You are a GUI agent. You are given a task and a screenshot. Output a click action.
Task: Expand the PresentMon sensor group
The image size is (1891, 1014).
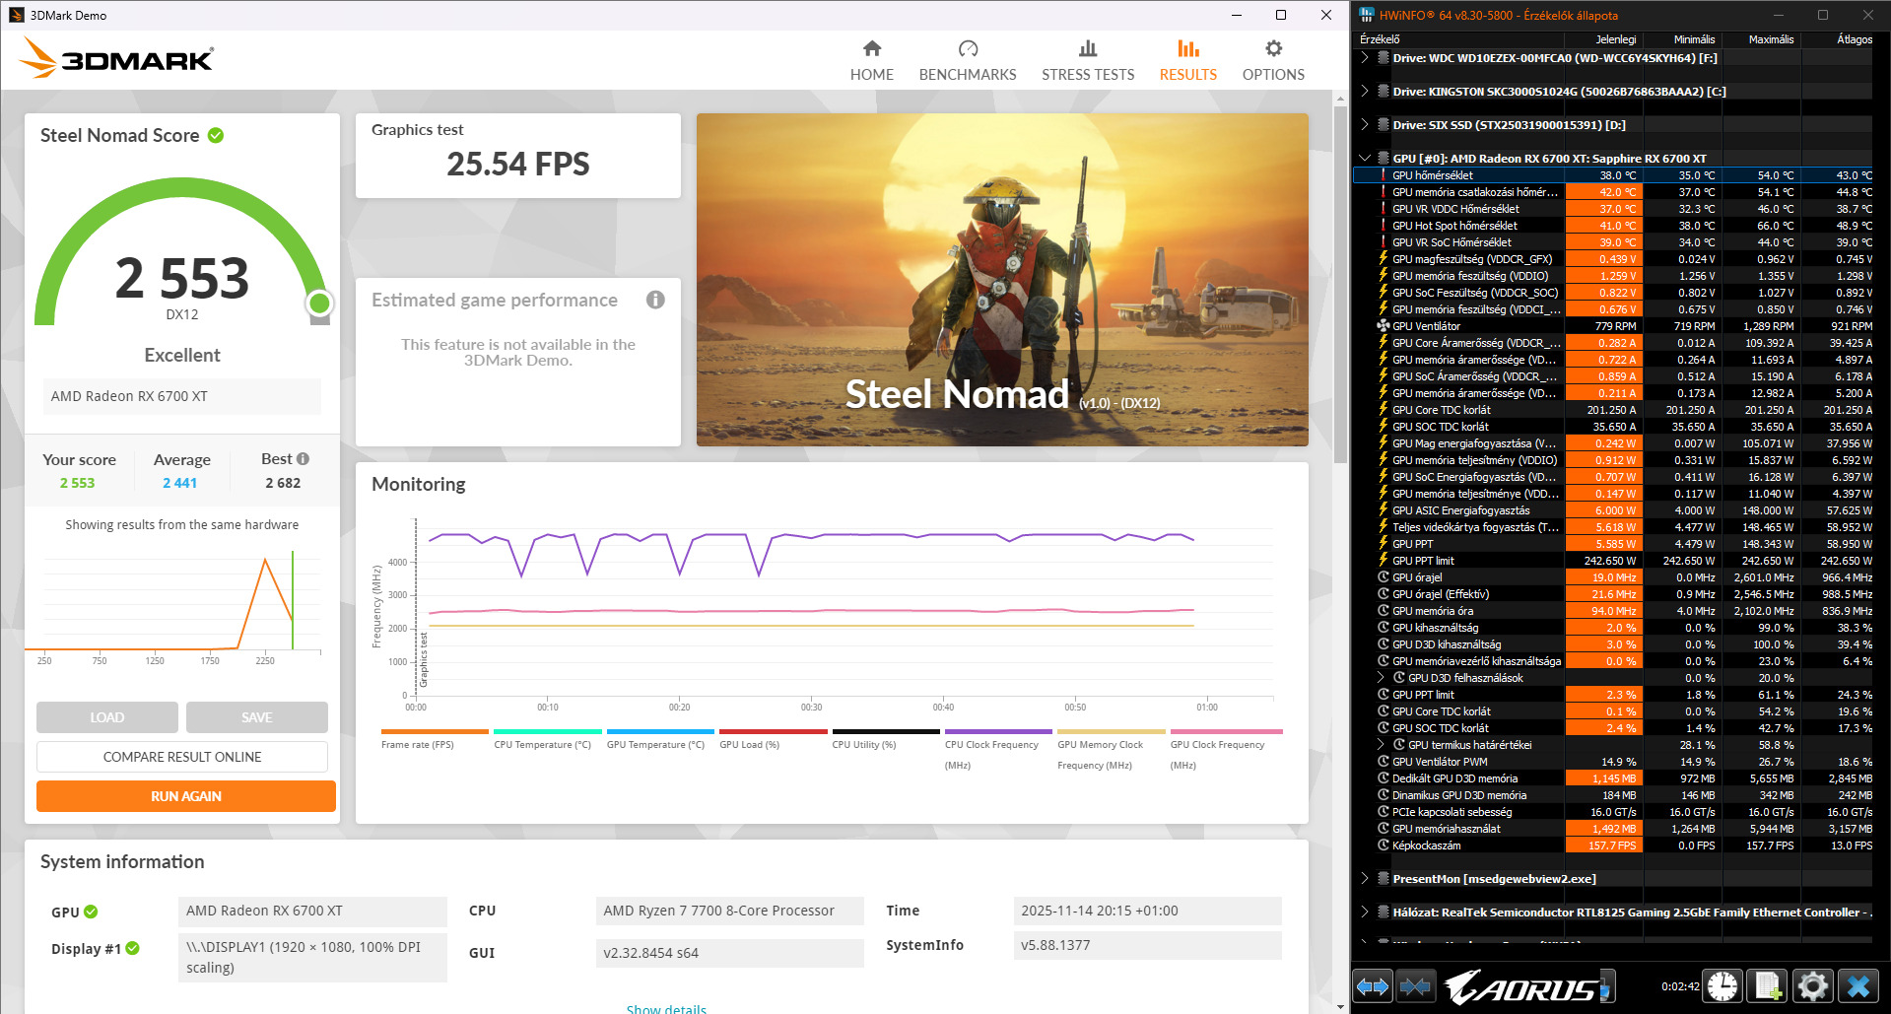1365,879
